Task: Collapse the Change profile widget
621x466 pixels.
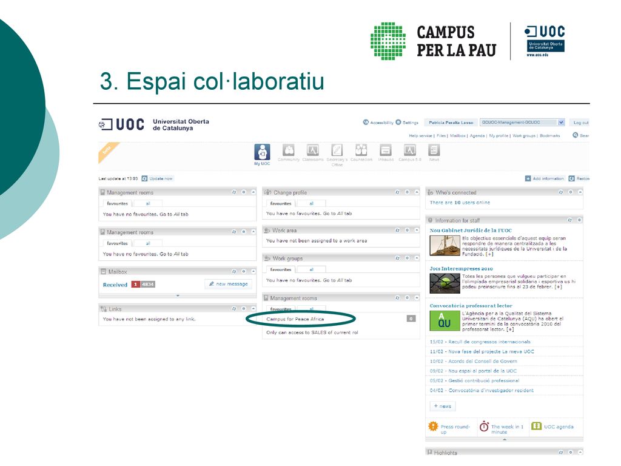Action: coord(417,192)
